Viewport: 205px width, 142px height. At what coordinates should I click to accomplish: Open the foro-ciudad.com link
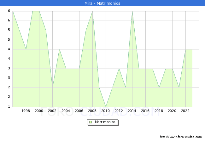point(181,137)
